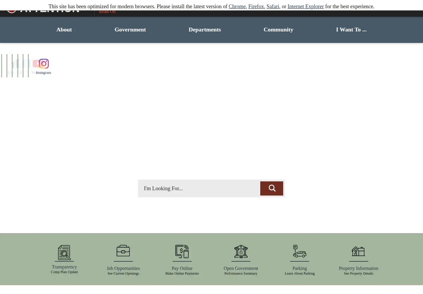Screen dimensions: 423x294
Task: Open the Community menu
Action: pyautogui.click(x=278, y=30)
